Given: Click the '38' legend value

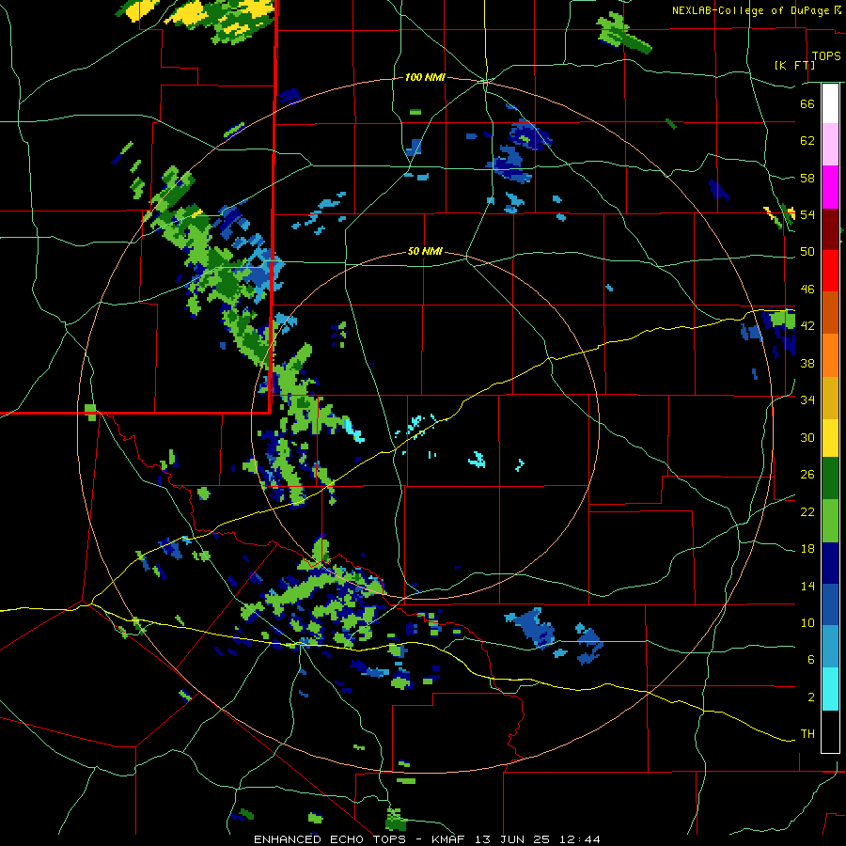Looking at the screenshot, I should tap(807, 363).
